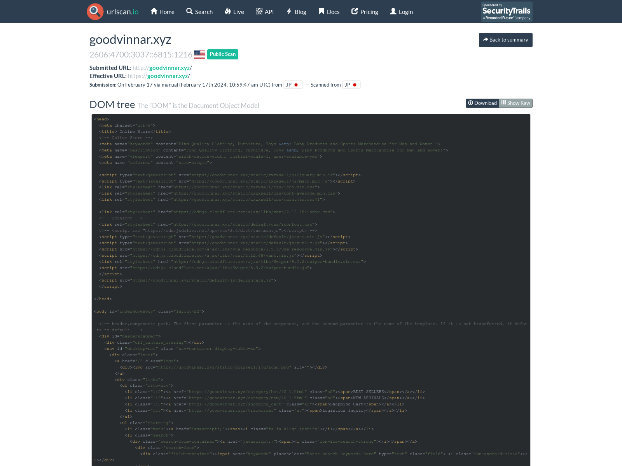
Task: Click the title Online Store line
Action: pyautogui.click(x=135, y=132)
